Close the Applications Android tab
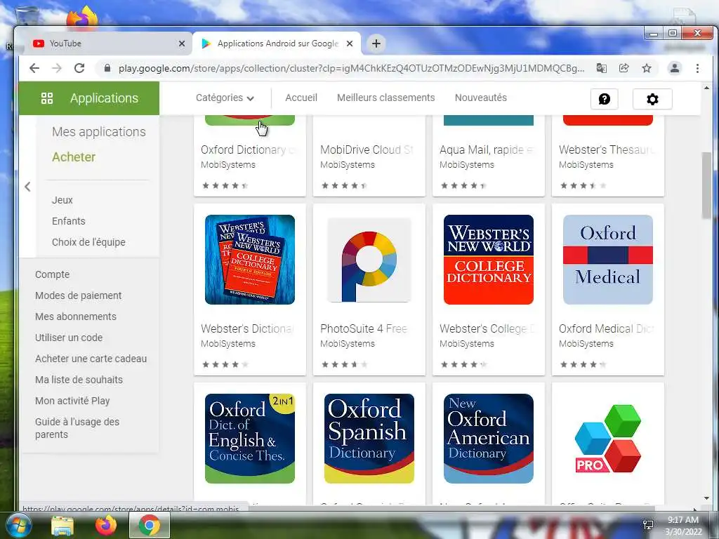Viewport: 719px width, 539px height. (x=350, y=44)
